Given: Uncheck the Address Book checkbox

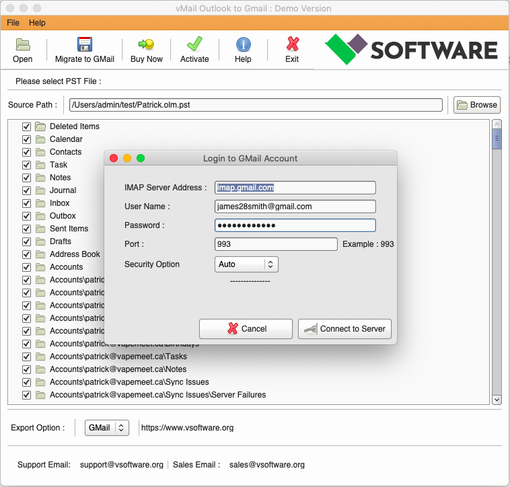Looking at the screenshot, I should pyautogui.click(x=26, y=254).
